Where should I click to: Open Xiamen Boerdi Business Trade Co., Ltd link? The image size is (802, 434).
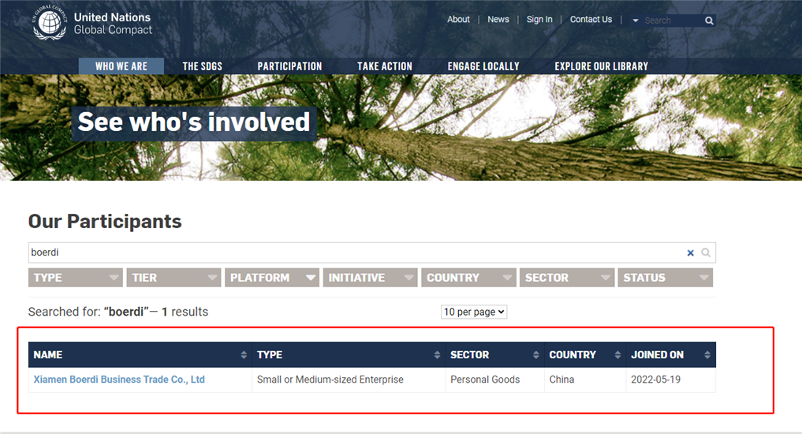(119, 380)
